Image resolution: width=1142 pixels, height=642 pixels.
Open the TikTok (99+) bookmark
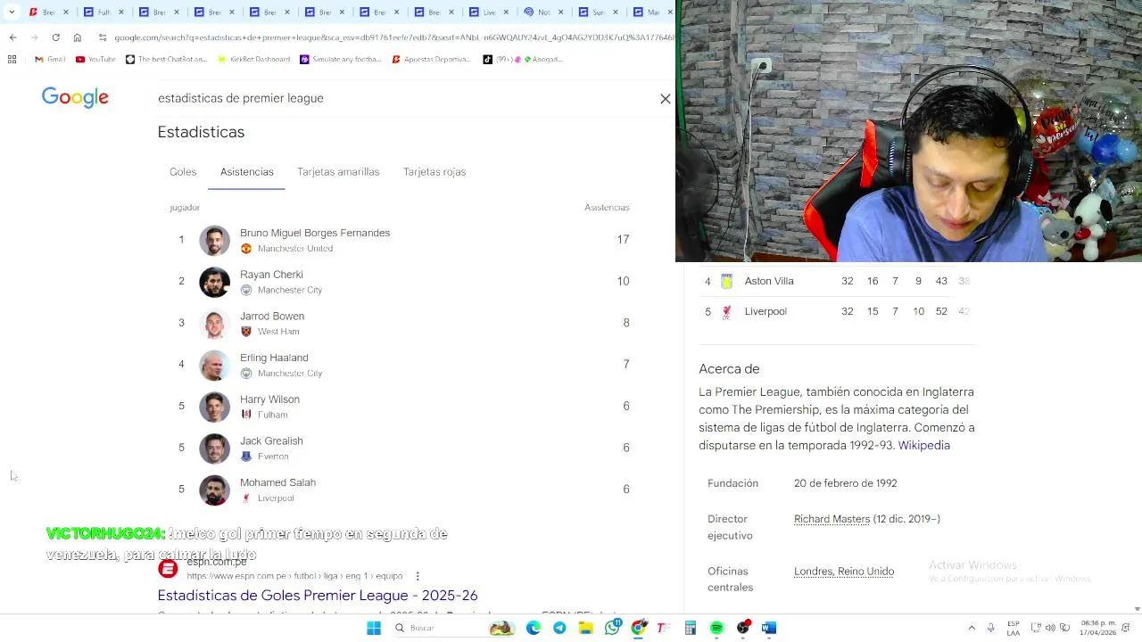point(523,59)
